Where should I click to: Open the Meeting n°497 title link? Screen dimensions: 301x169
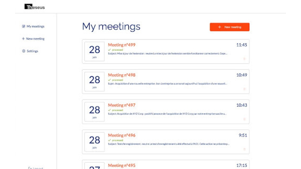[x=122, y=105]
